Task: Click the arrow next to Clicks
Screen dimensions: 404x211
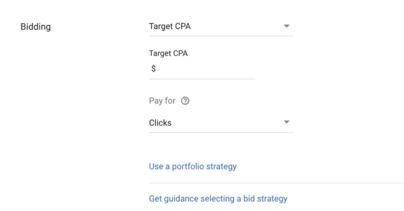Action: (287, 123)
